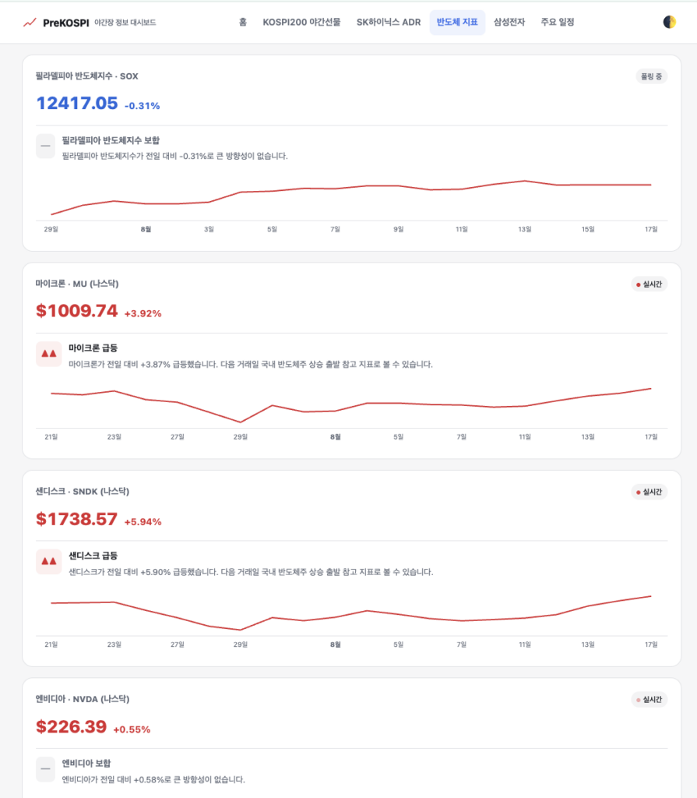Click the PreKOSPI brand title link
The height and width of the screenshot is (798, 697).
coord(66,23)
